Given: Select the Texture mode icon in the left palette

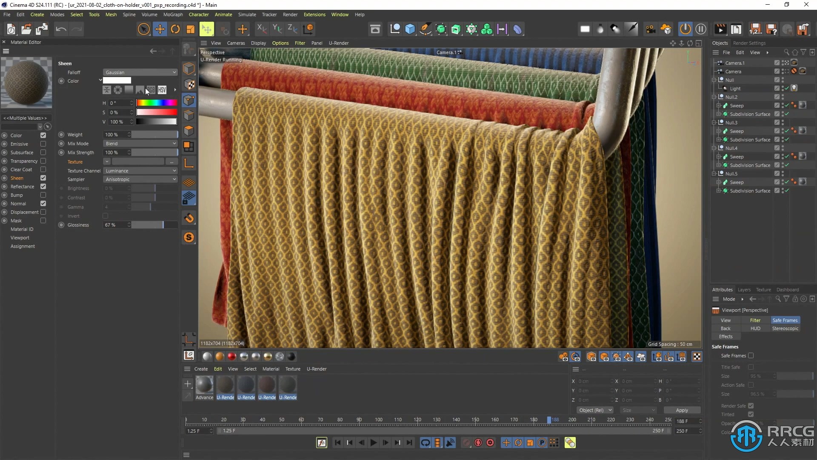Looking at the screenshot, I should [x=189, y=84].
